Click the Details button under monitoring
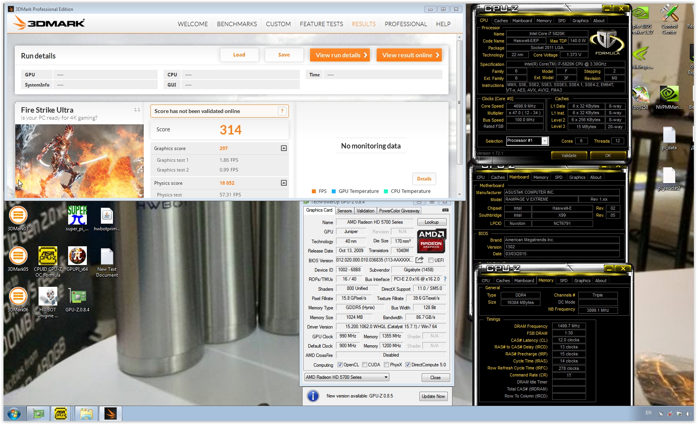Image resolution: width=697 pixels, height=424 pixels. 424,179
